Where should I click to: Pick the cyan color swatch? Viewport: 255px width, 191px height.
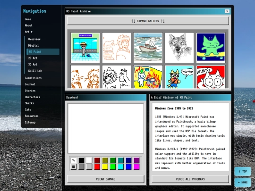pos(121,166)
